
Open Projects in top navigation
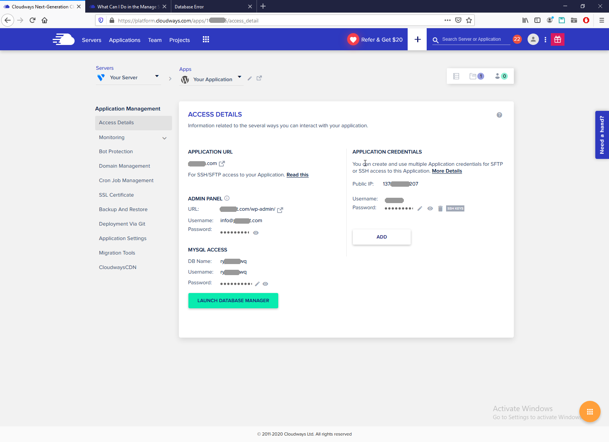click(x=179, y=40)
